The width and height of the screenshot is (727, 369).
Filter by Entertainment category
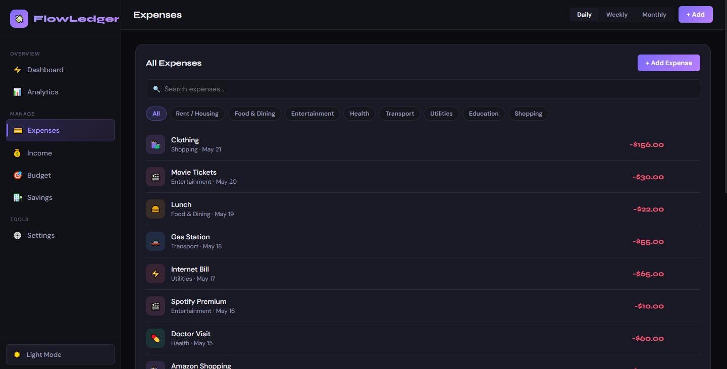[x=313, y=114]
